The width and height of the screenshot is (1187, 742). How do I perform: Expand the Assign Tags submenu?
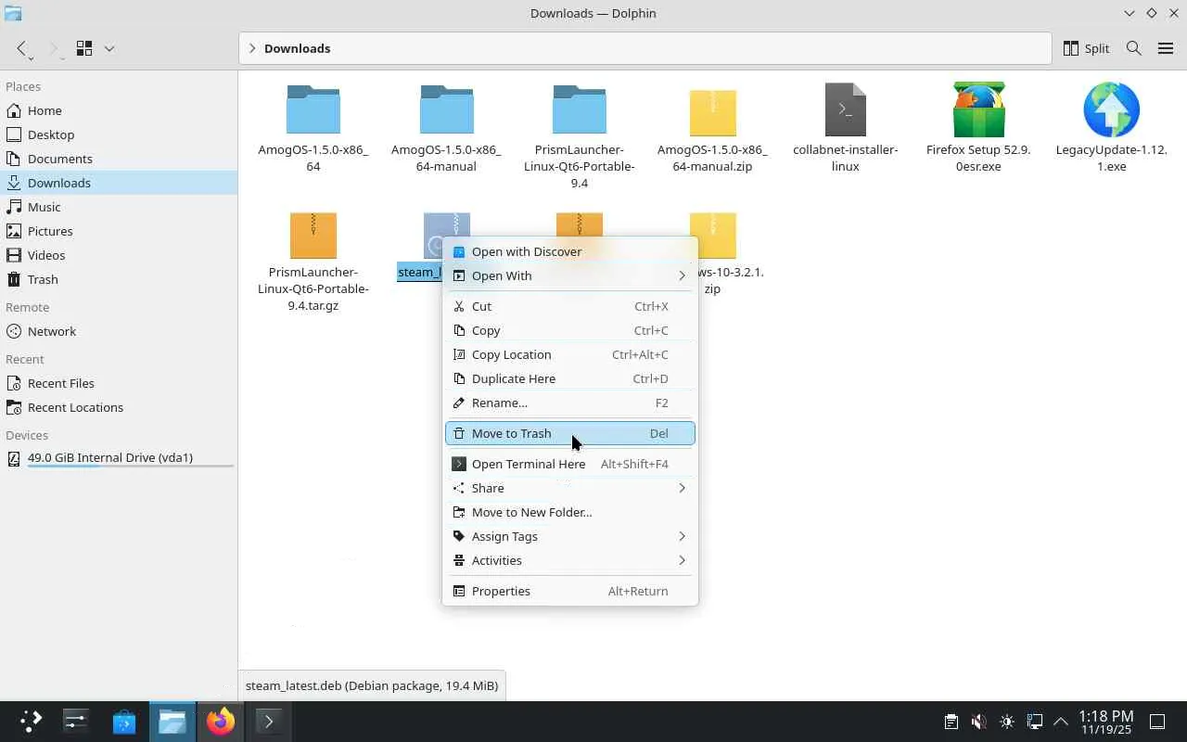(x=570, y=536)
